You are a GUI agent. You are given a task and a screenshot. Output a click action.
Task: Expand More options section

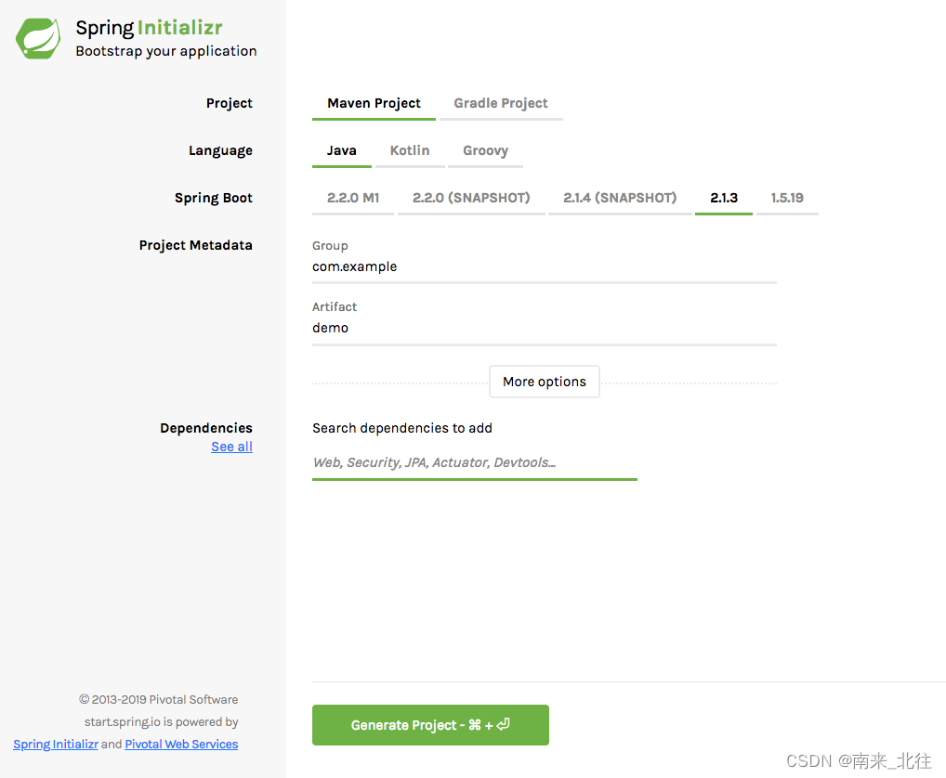544,381
